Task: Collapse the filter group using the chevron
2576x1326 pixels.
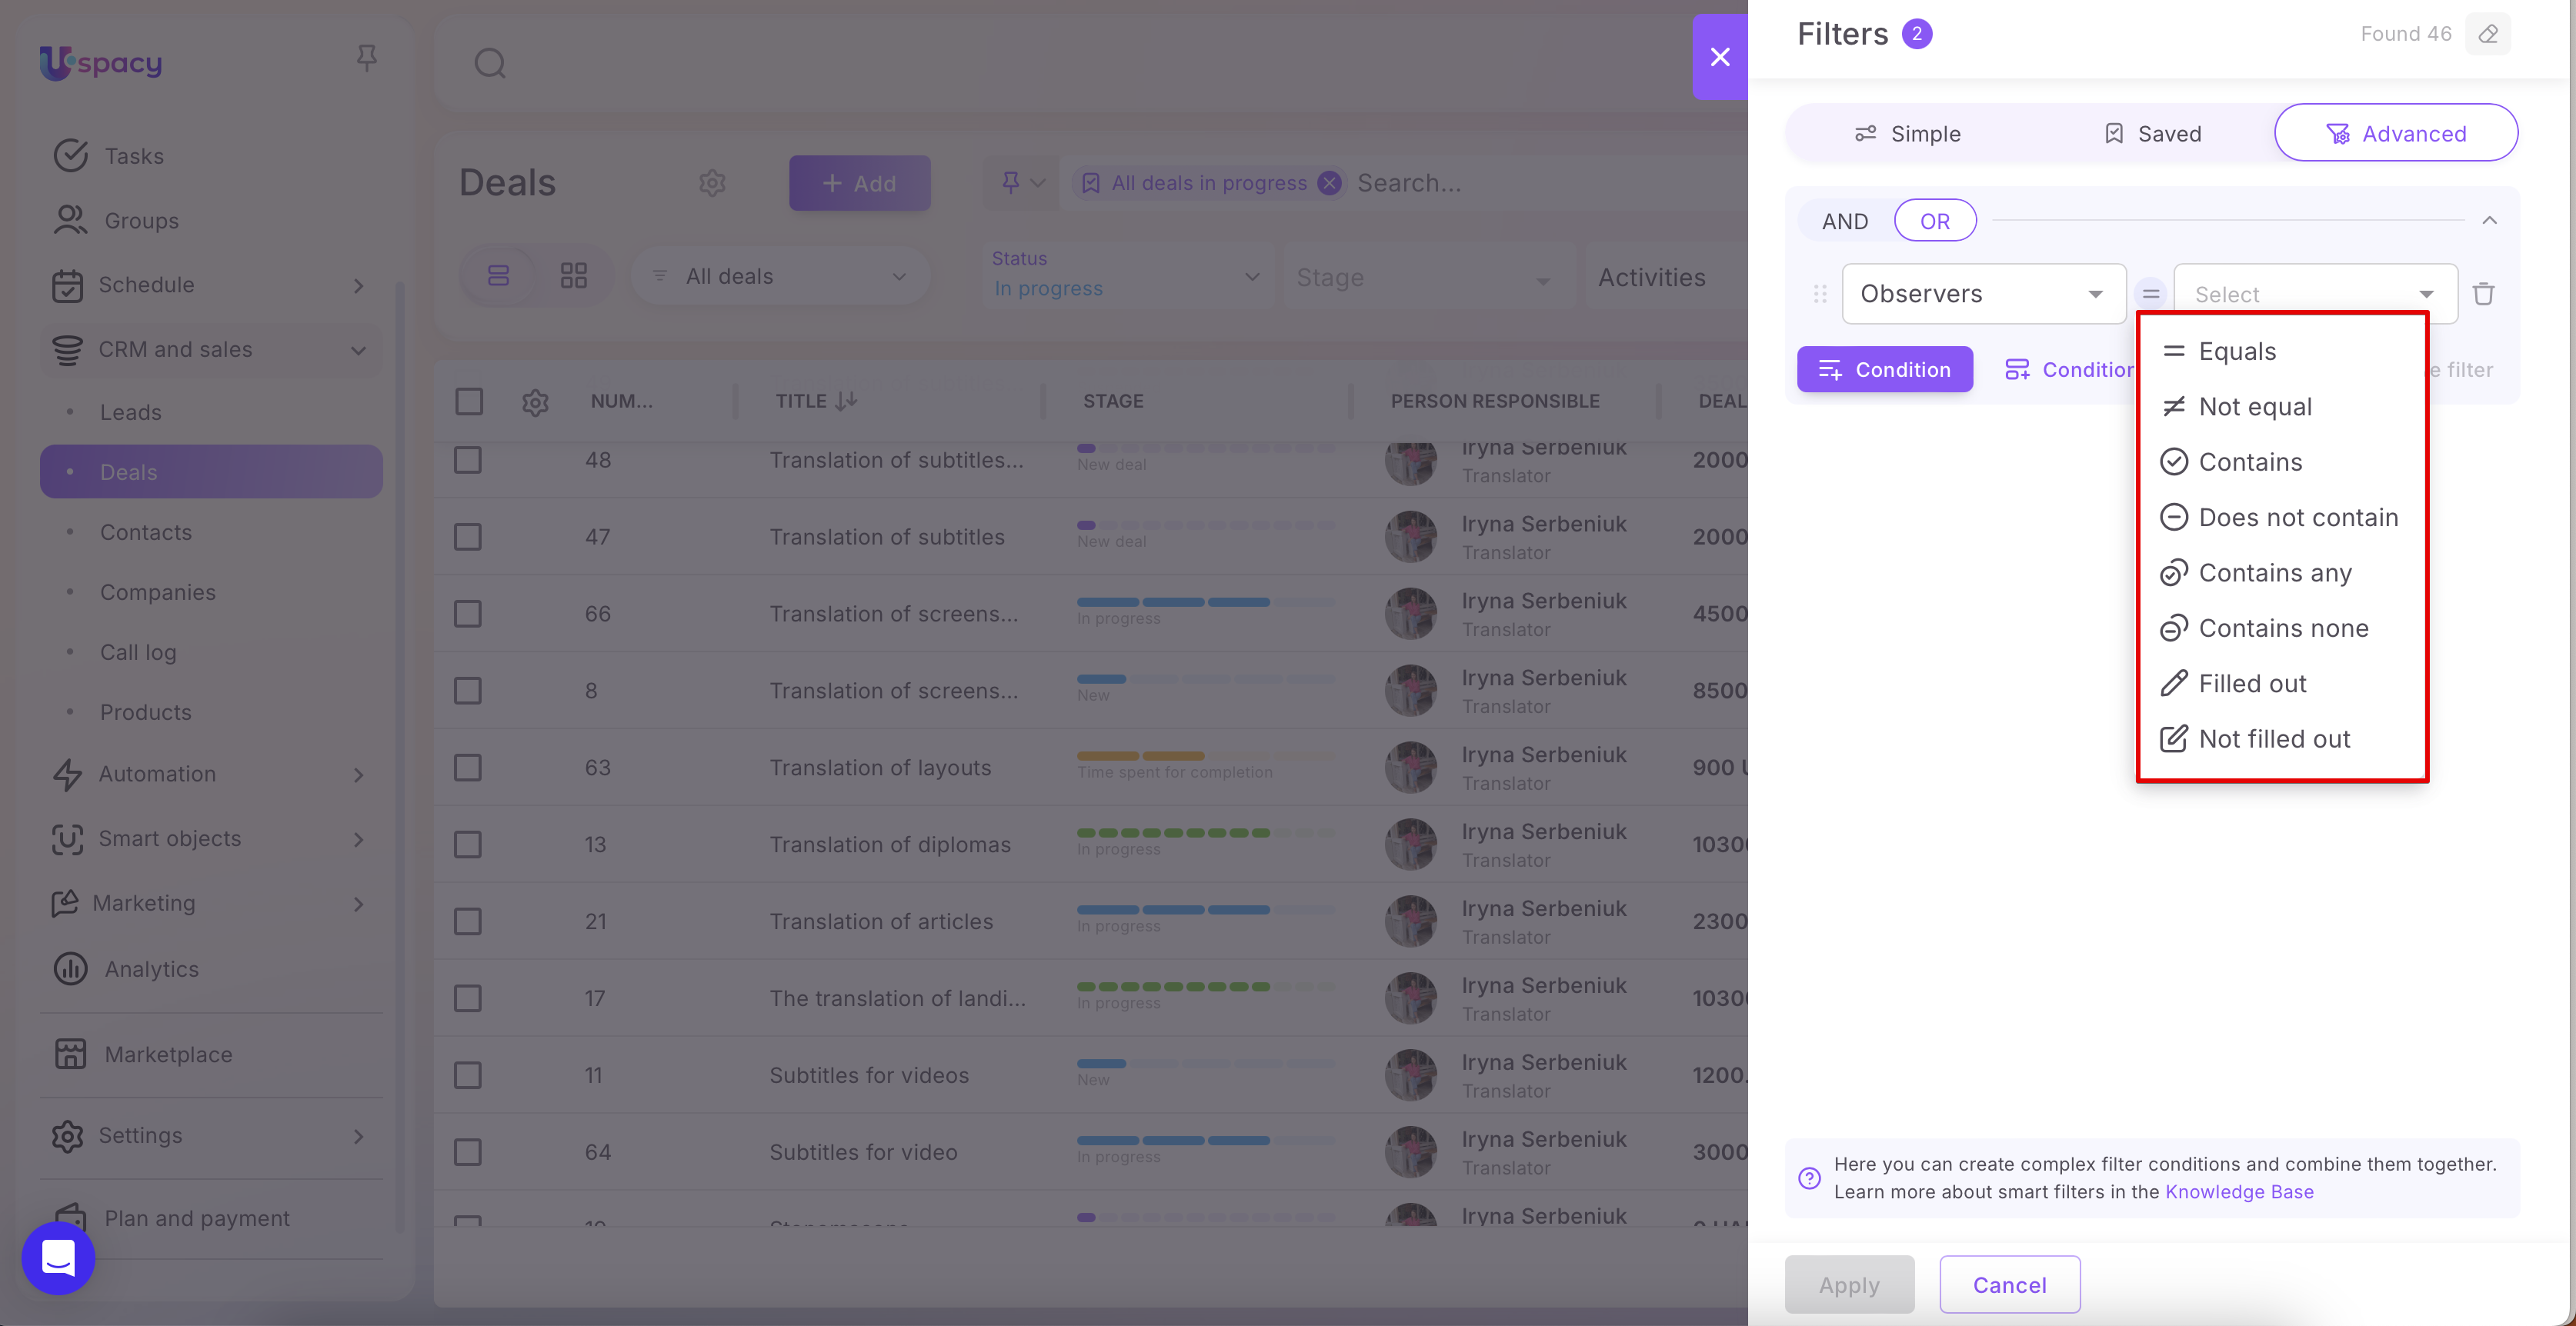Action: point(2489,221)
